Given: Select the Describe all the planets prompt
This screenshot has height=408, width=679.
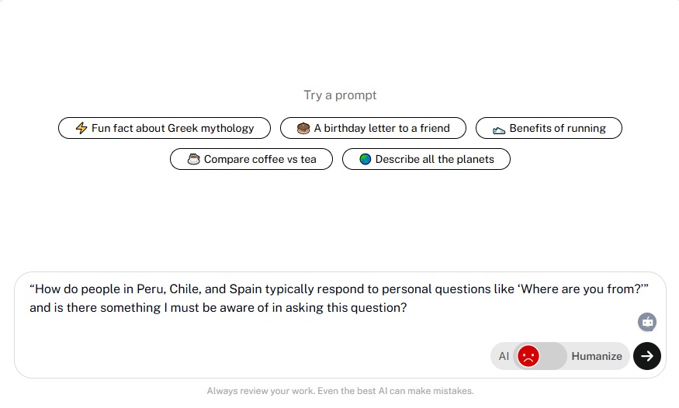Looking at the screenshot, I should [426, 159].
